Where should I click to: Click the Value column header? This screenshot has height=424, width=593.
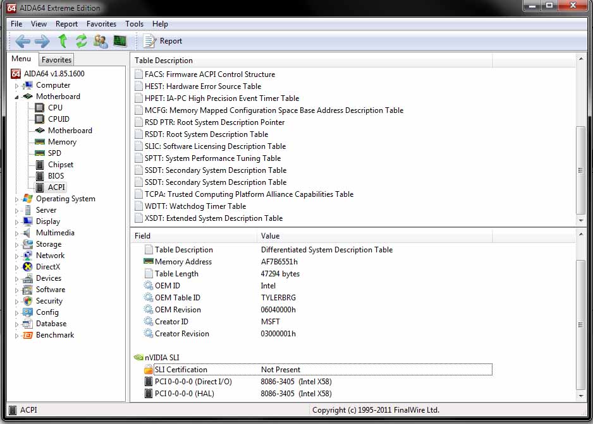(375, 236)
